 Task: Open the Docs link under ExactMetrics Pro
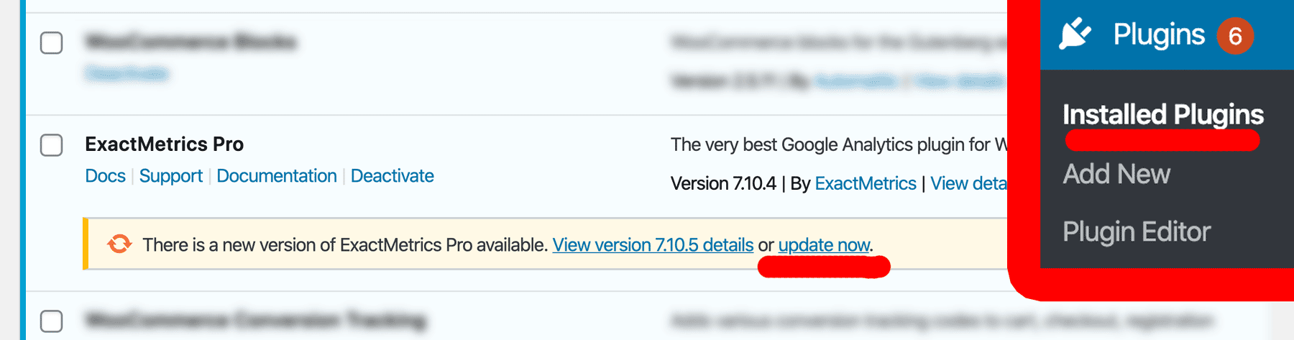point(105,176)
